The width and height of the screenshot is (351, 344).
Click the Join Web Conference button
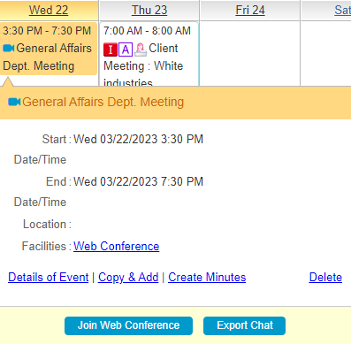pyautogui.click(x=128, y=325)
